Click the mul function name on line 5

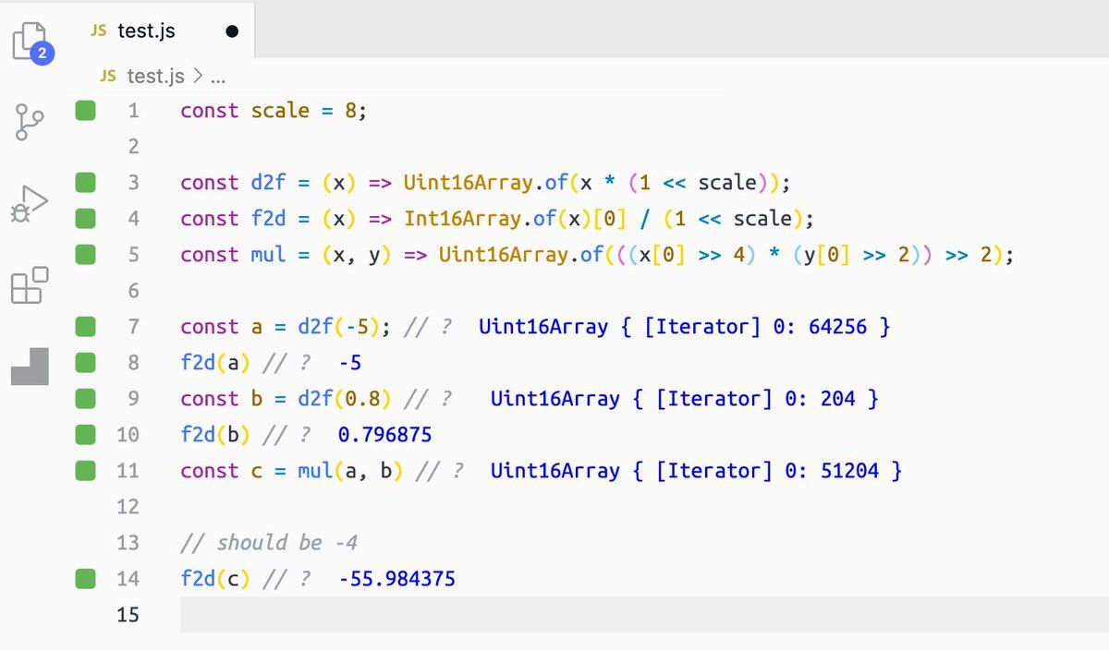(268, 255)
